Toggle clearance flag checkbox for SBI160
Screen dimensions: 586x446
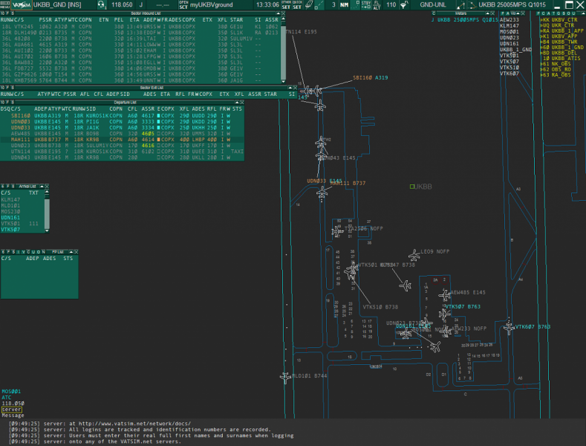point(158,116)
